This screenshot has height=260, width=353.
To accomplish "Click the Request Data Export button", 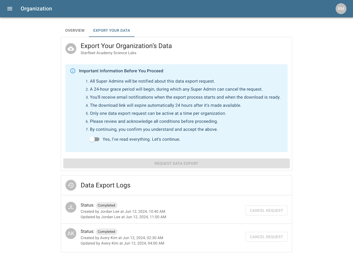I will tap(177, 163).
